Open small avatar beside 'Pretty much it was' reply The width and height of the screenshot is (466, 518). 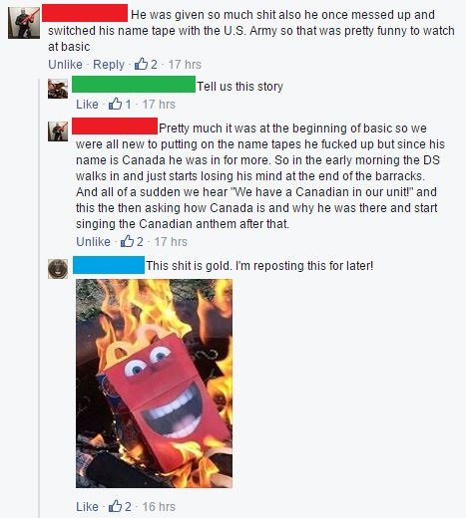[58, 131]
